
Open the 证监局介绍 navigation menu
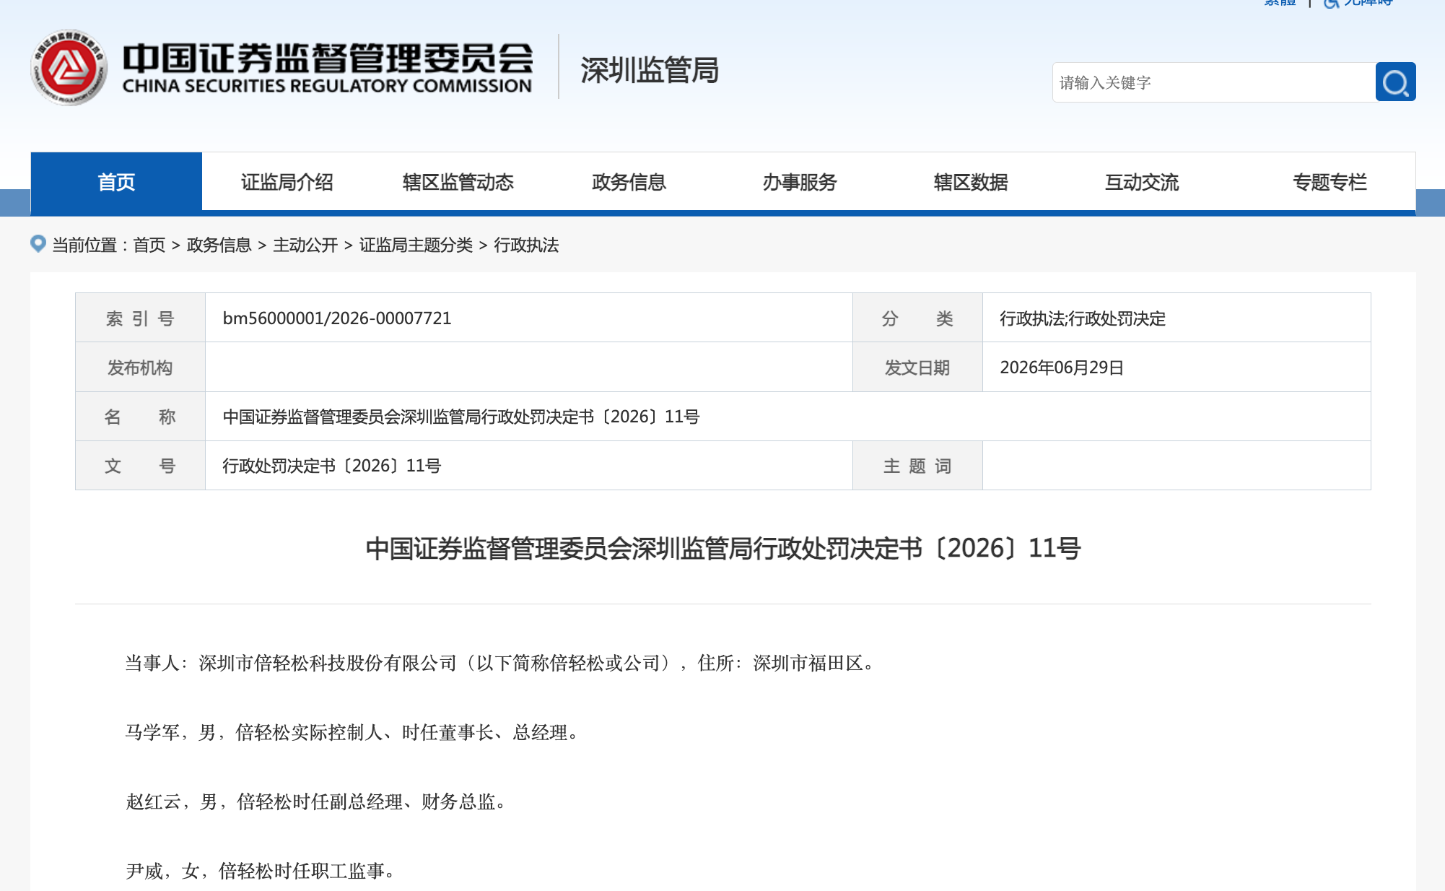tap(287, 182)
